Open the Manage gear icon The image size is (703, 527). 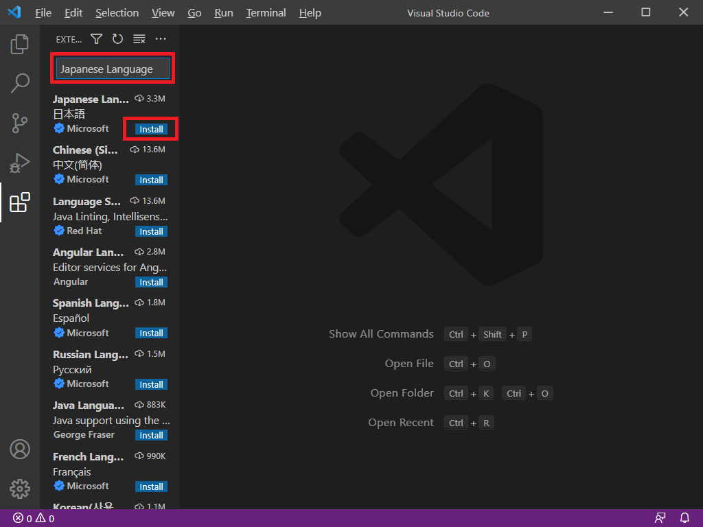[20, 489]
